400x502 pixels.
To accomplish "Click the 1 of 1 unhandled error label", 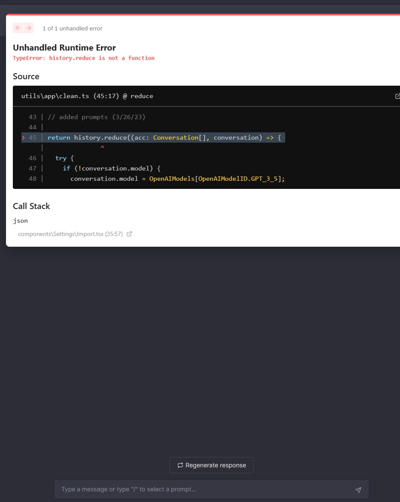I will tap(72, 28).
